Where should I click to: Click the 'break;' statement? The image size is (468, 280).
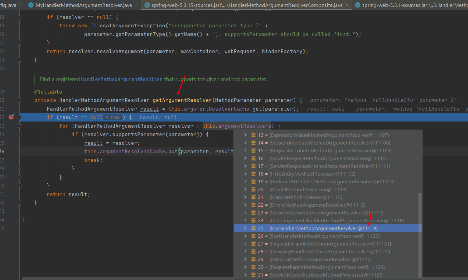(93, 160)
